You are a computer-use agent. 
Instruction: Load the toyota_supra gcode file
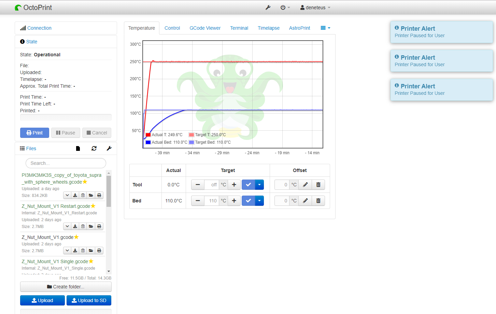pyautogui.click(x=91, y=195)
